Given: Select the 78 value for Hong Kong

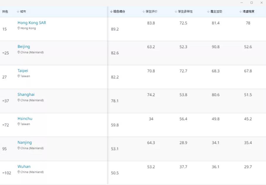Looking at the screenshot, I should point(248,23).
